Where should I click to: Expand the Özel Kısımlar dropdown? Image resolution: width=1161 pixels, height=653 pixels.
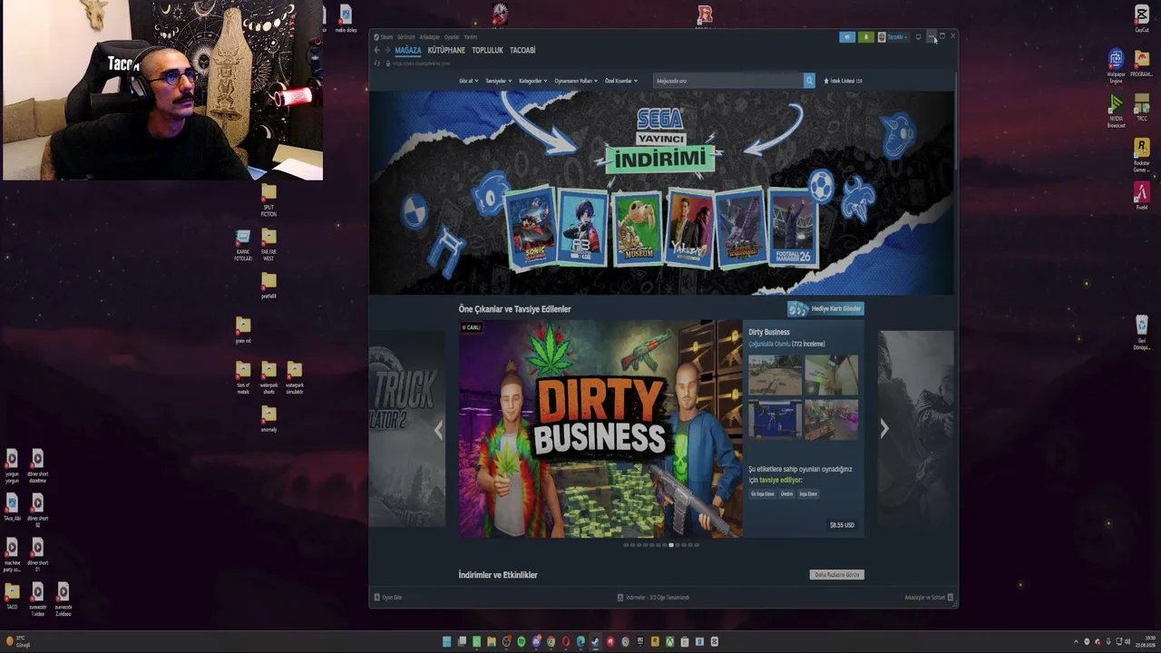(621, 81)
